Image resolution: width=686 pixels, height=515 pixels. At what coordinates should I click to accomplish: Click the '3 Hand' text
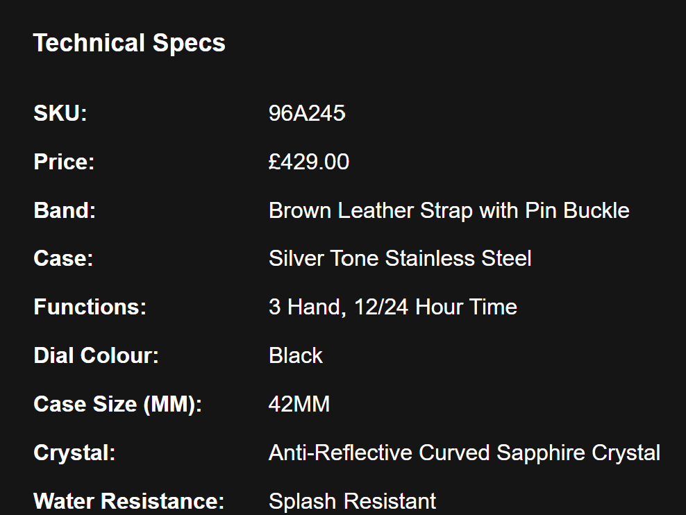click(305, 307)
